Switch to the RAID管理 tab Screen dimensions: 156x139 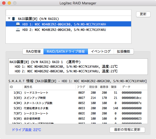coord(33,51)
